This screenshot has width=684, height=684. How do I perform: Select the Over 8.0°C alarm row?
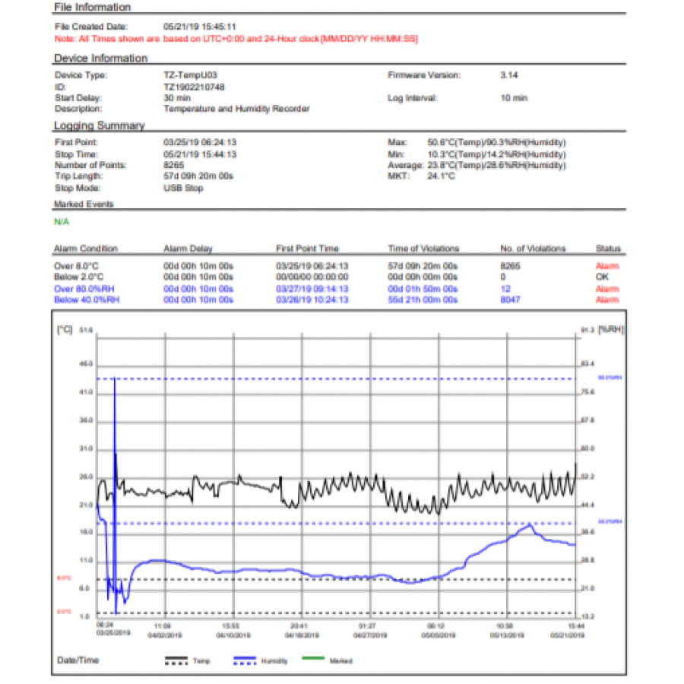tap(76, 266)
